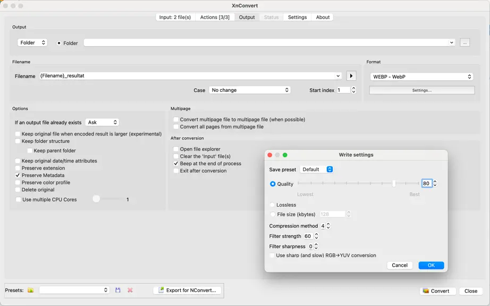
Task: Open the Settings tab
Action: [297, 17]
